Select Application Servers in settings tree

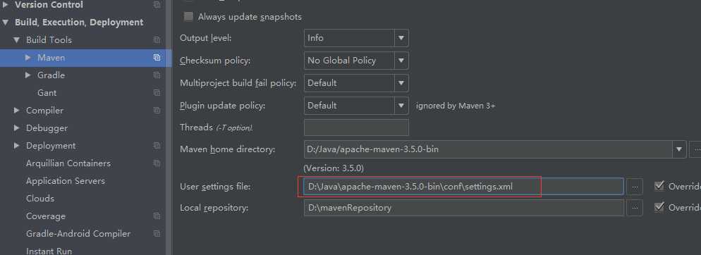pyautogui.click(x=66, y=181)
